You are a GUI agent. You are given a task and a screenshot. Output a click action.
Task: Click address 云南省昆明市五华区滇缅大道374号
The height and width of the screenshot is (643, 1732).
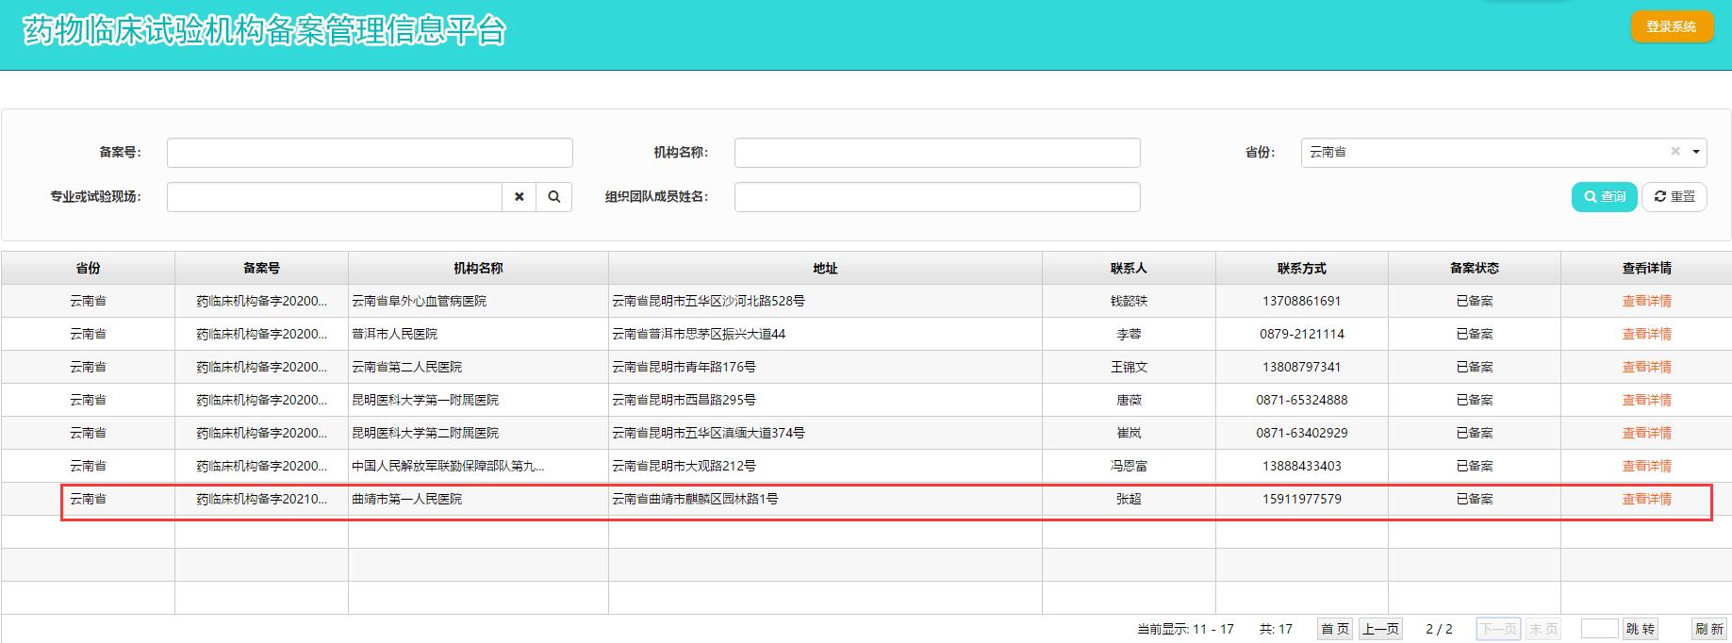[709, 433]
